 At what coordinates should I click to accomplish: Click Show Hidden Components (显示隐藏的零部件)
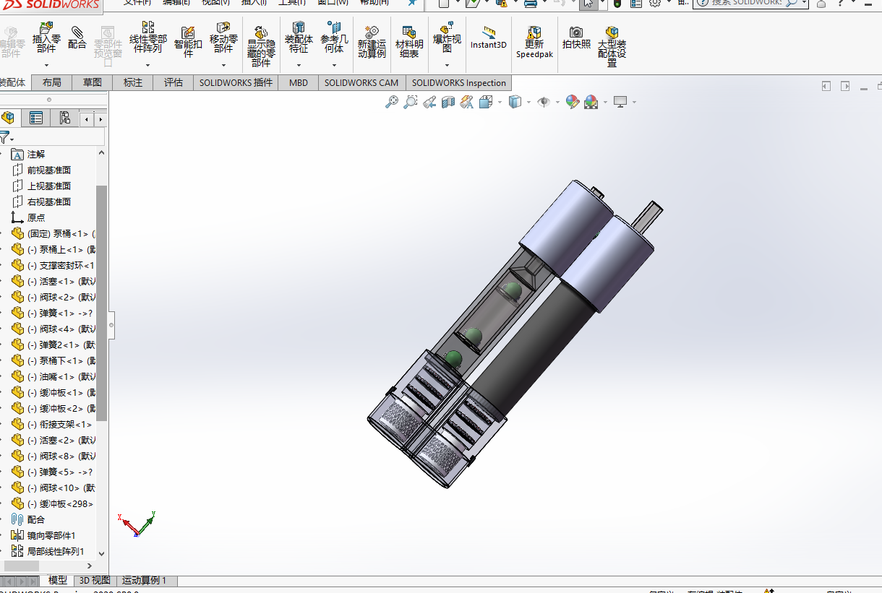(261, 47)
